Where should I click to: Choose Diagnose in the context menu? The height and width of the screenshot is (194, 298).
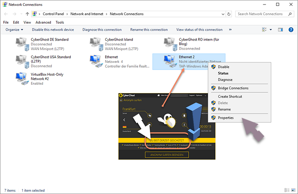(239, 80)
